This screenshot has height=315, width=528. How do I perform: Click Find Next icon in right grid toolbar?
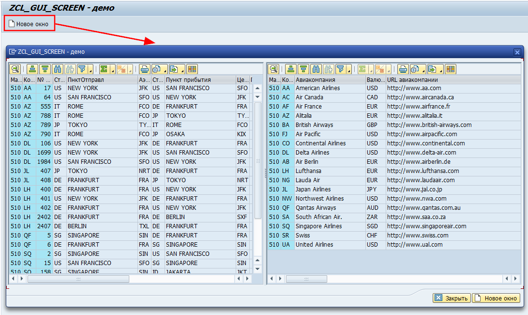[x=328, y=69]
